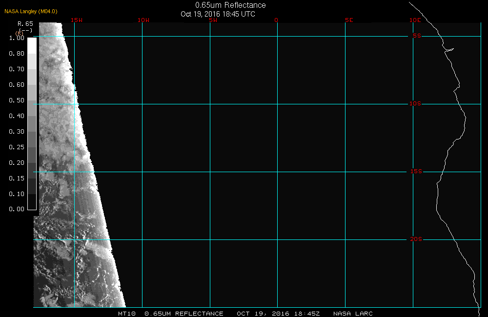Screen dimensions: 488x317
Task: Click the MT10 footer label
Action: point(127,314)
